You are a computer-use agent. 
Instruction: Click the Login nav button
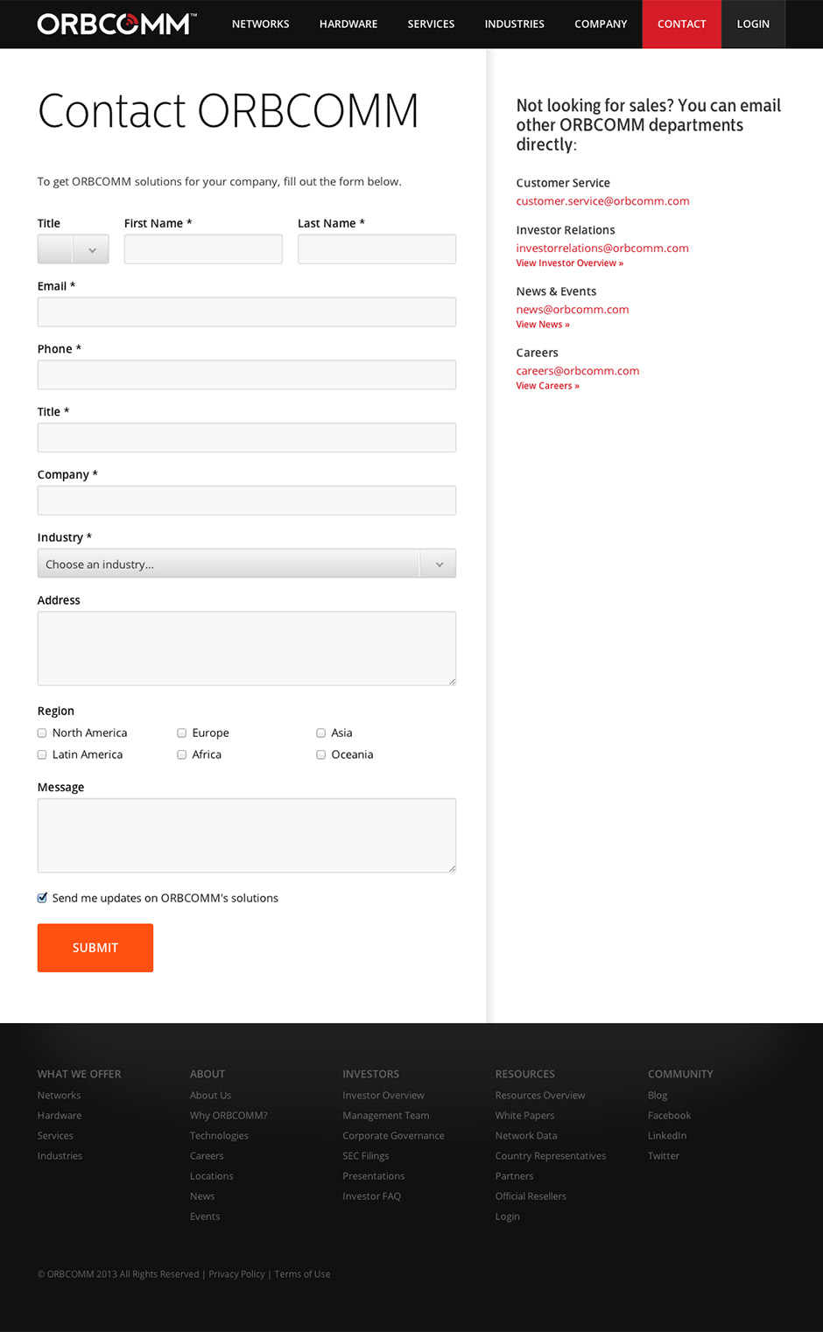[x=753, y=24]
